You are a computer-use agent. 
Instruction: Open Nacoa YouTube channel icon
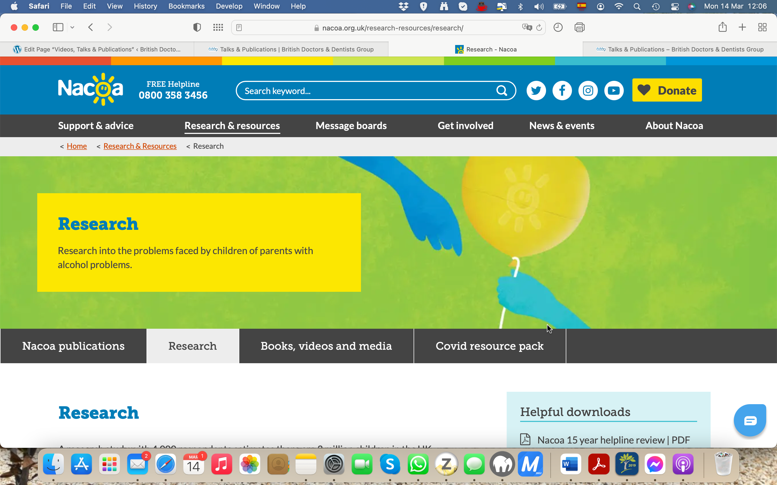coord(614,91)
